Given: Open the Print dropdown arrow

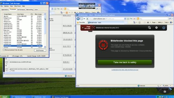Looking at the screenshot, I should pyautogui.click(x=150, y=22).
